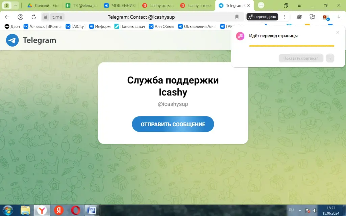
Task: Open File Explorer from the taskbar
Action: 25,211
